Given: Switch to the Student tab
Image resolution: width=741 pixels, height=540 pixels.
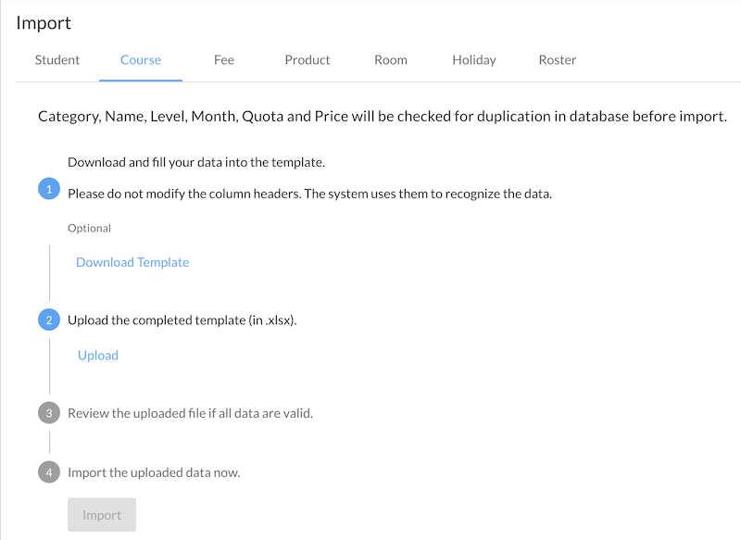Looking at the screenshot, I should click(x=57, y=60).
